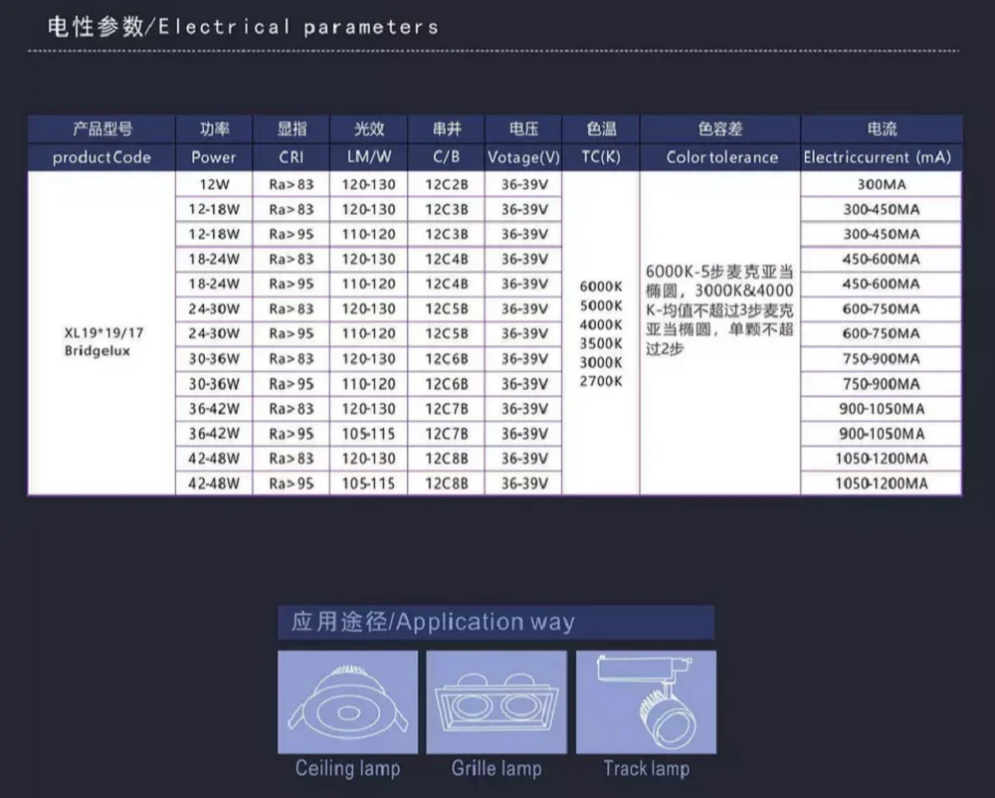Image resolution: width=995 pixels, height=798 pixels.
Task: Click the "12C2B" cell
Action: [x=447, y=185]
